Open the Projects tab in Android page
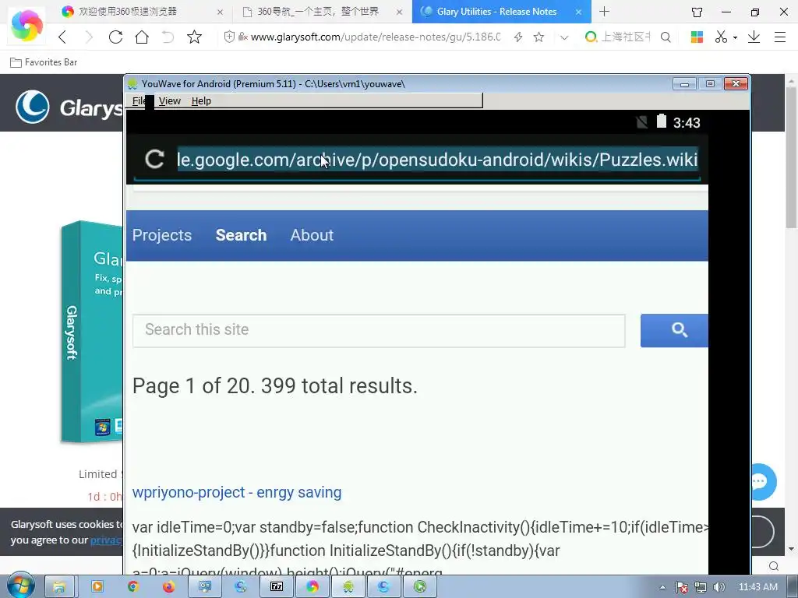This screenshot has width=798, height=598. 162,235
